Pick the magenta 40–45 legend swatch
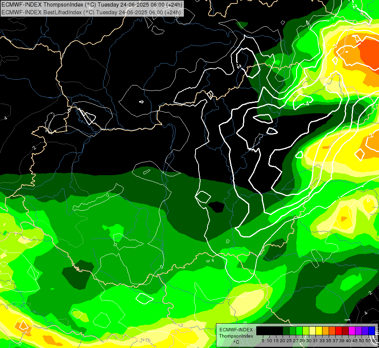The height and width of the screenshot is (348, 379). pyautogui.click(x=352, y=331)
